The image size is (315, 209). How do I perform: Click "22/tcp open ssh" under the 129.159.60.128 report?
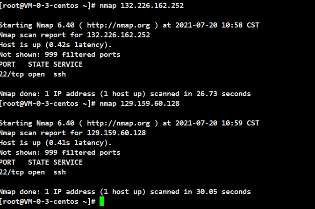(33, 172)
